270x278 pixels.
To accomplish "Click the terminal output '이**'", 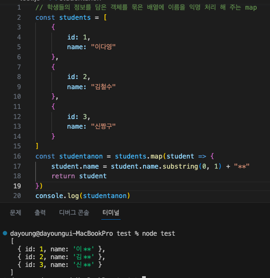I will click(83, 249).
